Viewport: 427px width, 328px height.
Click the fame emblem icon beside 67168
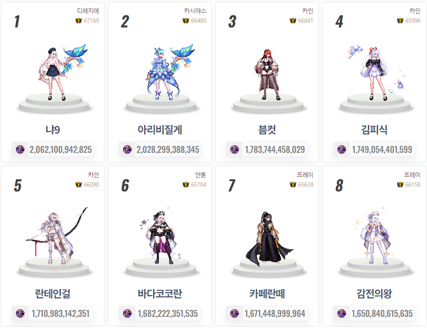[x=79, y=21]
